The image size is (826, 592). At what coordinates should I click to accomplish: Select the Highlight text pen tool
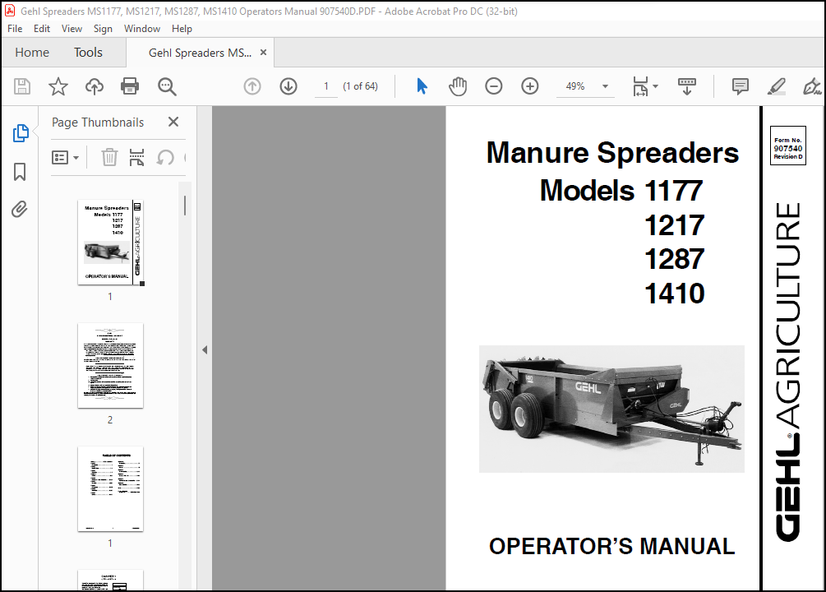pos(777,86)
